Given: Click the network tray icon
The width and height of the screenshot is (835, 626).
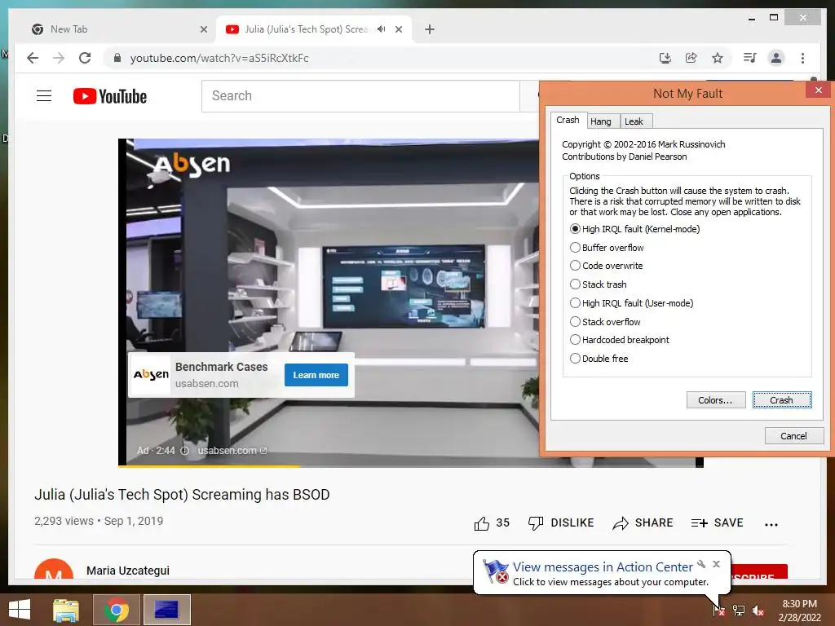Looking at the screenshot, I should 739,611.
